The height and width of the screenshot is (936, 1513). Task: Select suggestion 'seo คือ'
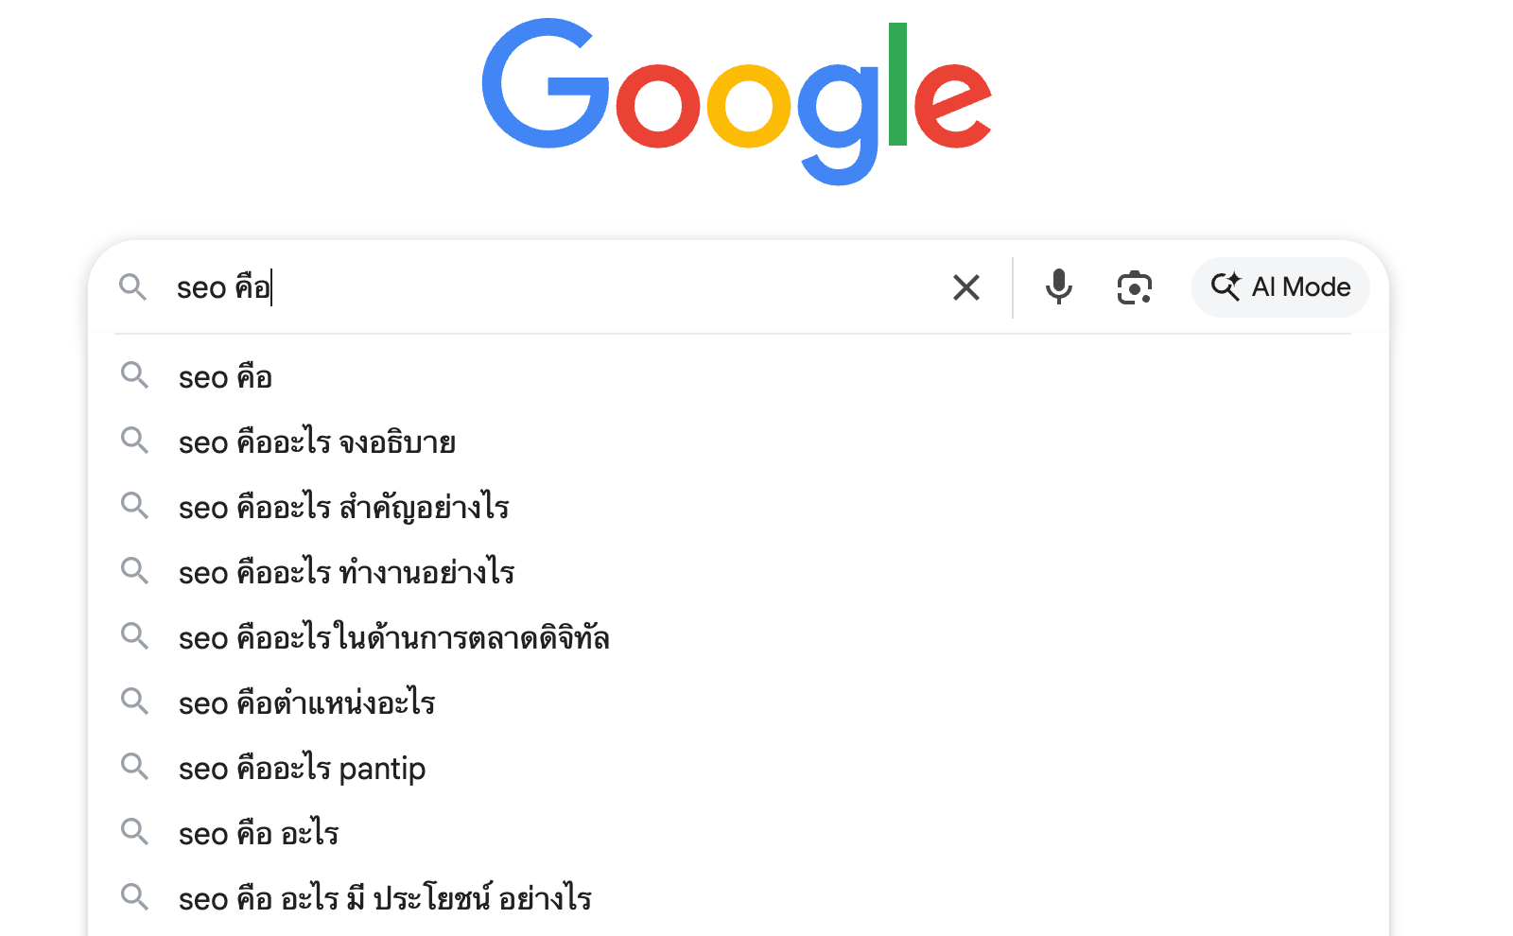(x=225, y=375)
